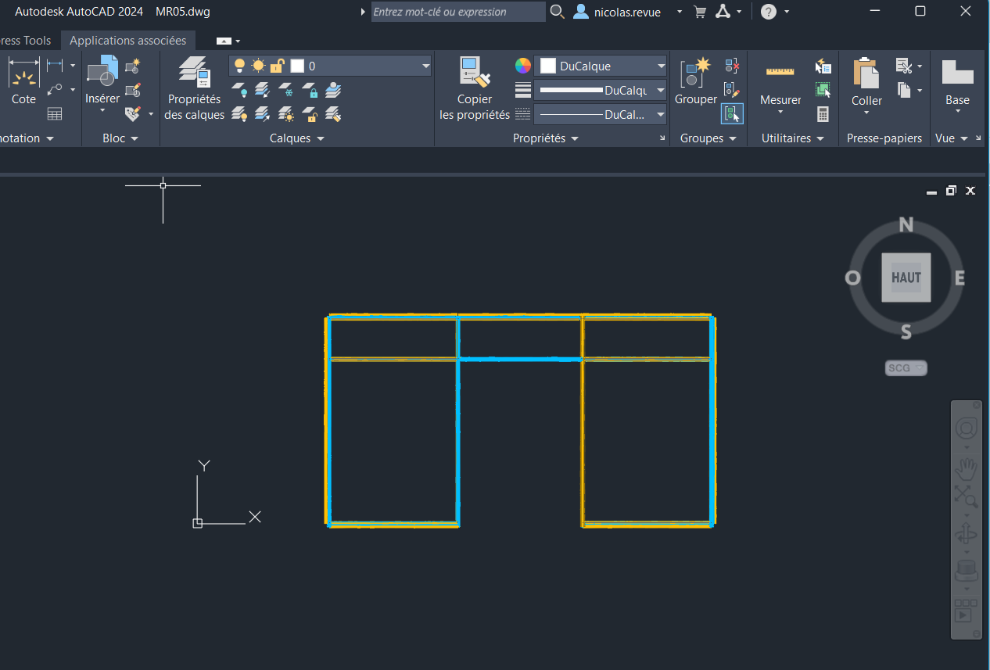Toggle the layer on/off lightbulb icon
Viewport: 990px width, 670px height.
tap(240, 66)
